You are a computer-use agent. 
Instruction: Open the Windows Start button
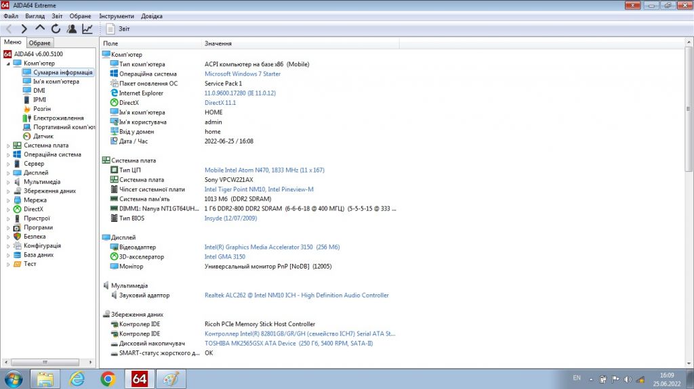tap(14, 380)
